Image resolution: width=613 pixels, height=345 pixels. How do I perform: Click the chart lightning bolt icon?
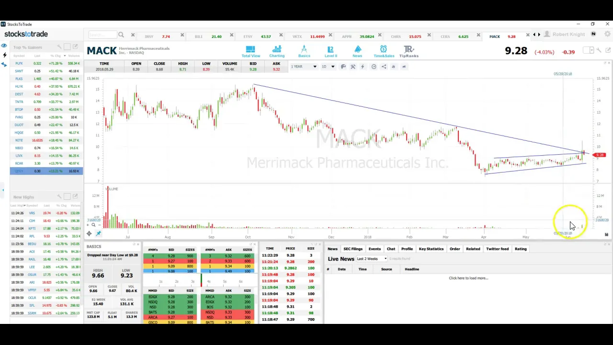click(363, 67)
